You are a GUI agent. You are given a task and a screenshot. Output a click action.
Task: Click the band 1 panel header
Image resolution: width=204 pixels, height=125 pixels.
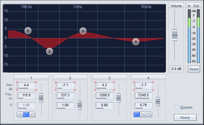click(31, 78)
